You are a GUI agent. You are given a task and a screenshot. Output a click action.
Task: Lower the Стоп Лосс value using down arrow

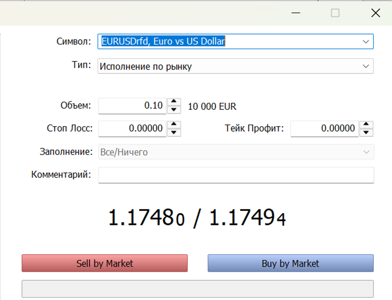coord(173,132)
